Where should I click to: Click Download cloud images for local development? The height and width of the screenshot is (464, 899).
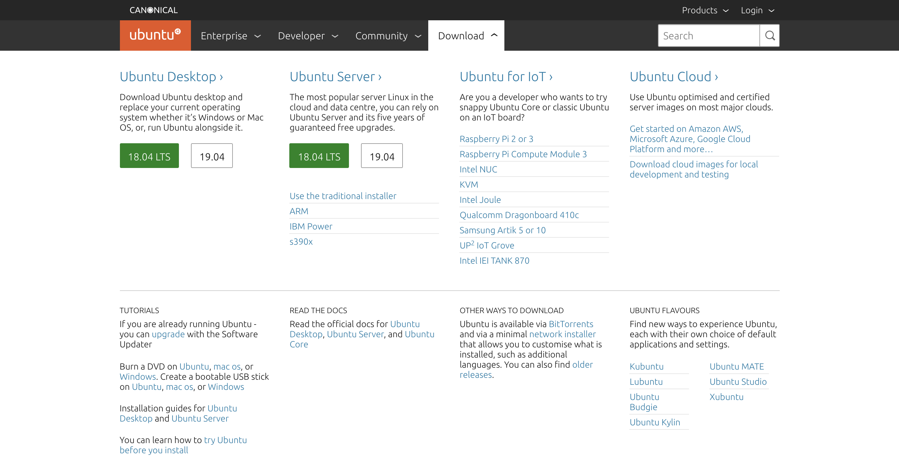(x=693, y=170)
